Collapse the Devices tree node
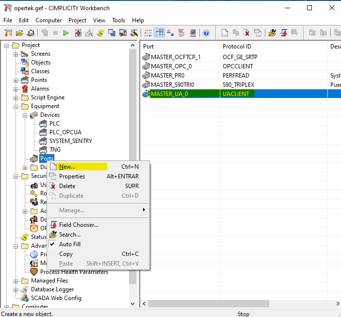Screen dimensions: 341x317 pyautogui.click(x=25, y=115)
